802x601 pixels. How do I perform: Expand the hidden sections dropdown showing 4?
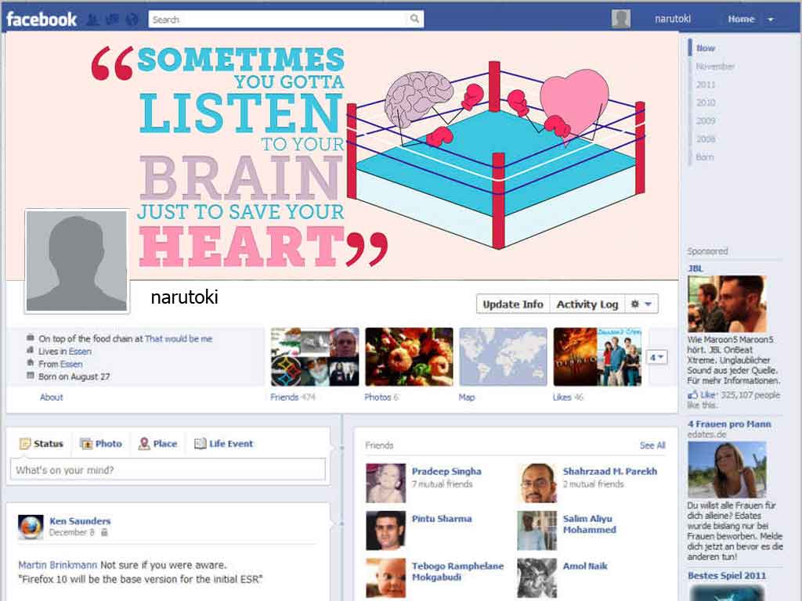657,357
